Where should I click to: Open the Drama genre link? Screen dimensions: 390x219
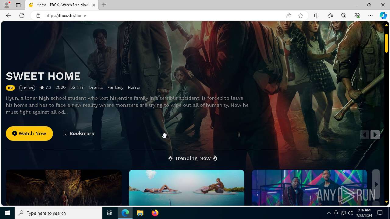pos(96,88)
